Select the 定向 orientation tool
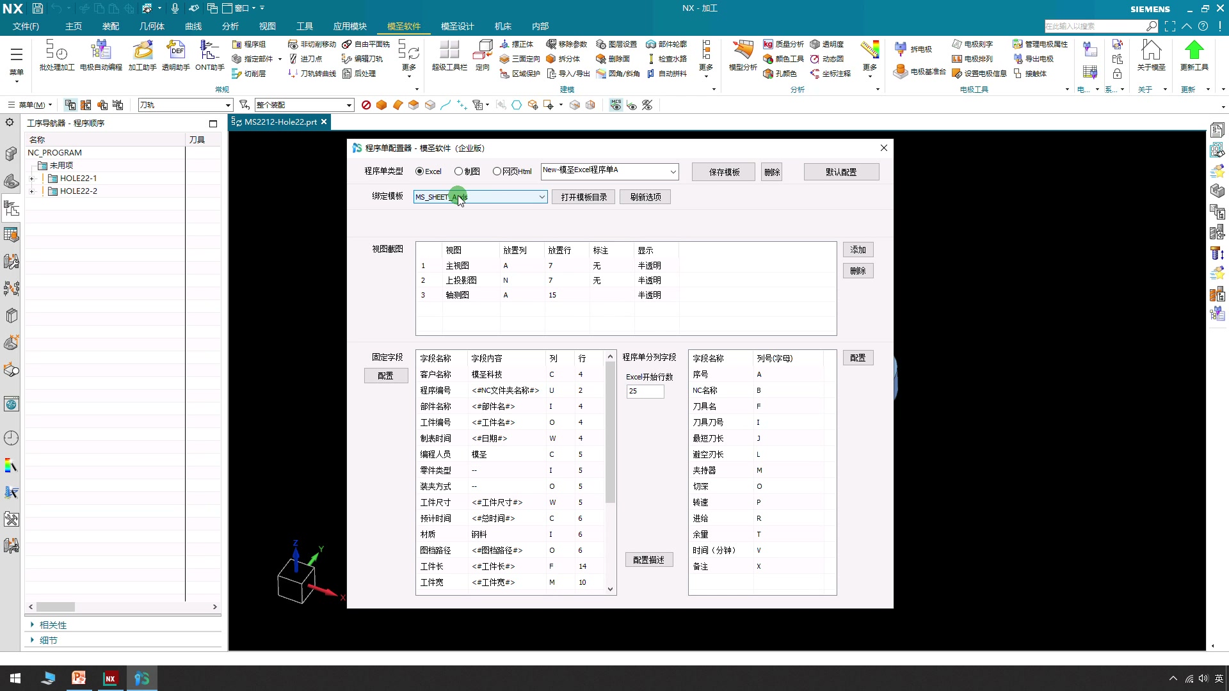 pos(483,55)
